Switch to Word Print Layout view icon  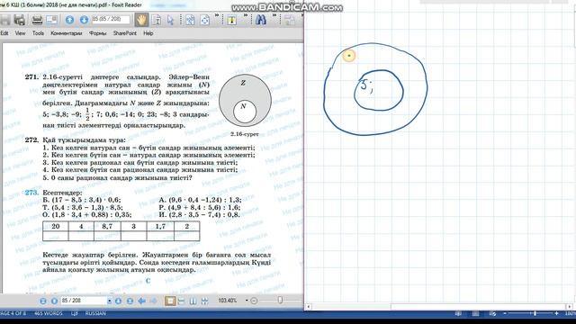[475, 313]
